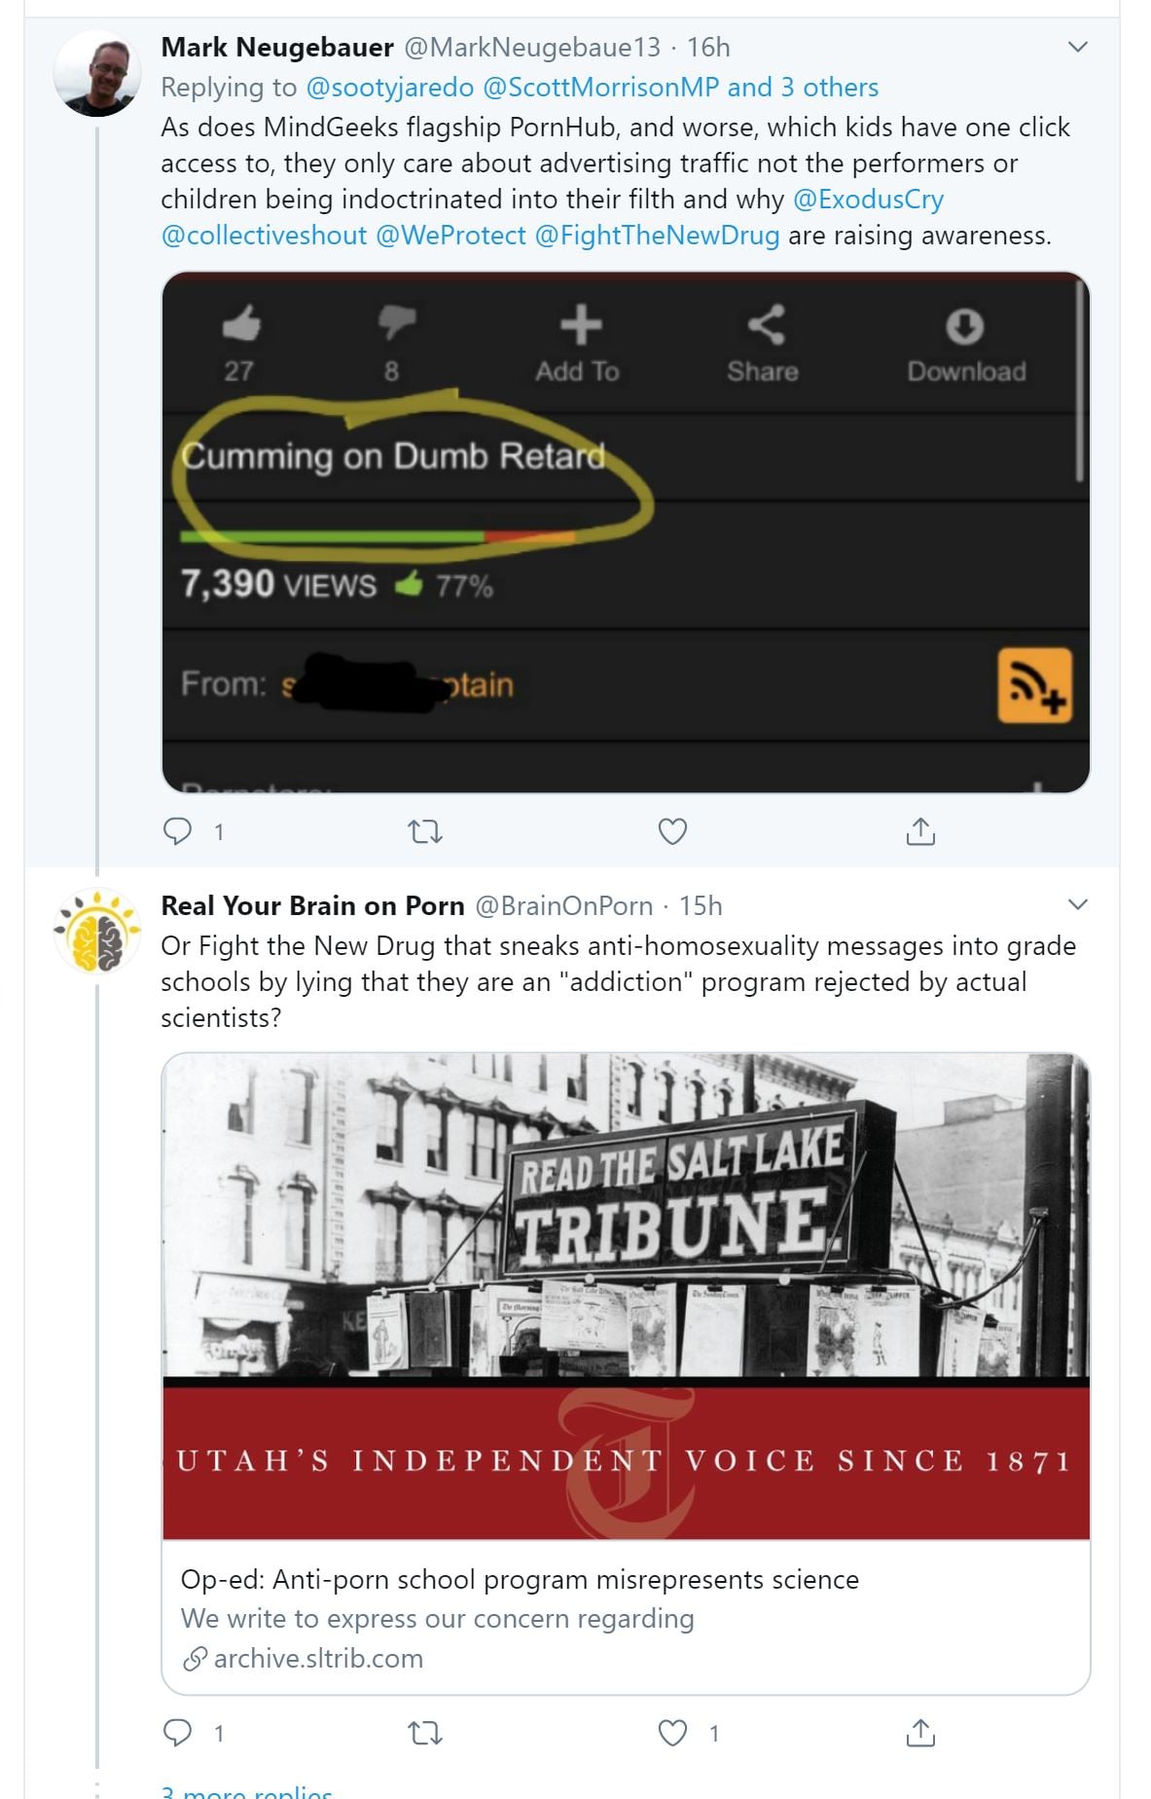Expand options chevron on BrainOnPorn tweet

[x=1077, y=904]
